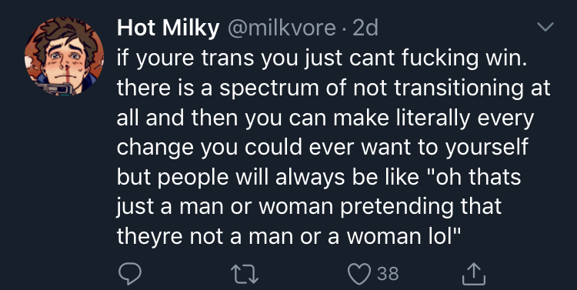Click the word "transitioning" in the tweet
577x290 pixels.
point(459,88)
